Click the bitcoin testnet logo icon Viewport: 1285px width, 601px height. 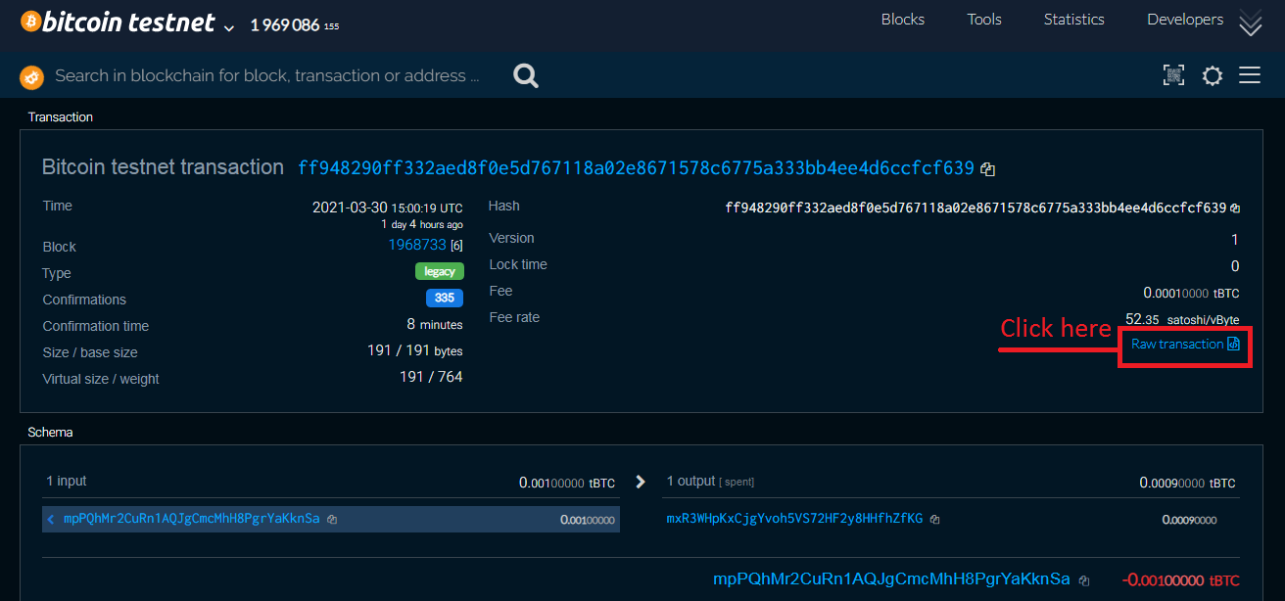coord(31,22)
